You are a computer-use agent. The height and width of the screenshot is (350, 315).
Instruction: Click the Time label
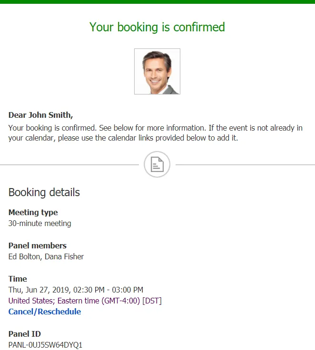tap(18, 279)
